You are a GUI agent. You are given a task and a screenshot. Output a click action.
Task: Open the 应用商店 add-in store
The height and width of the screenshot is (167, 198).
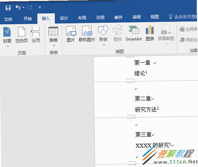click(188, 29)
